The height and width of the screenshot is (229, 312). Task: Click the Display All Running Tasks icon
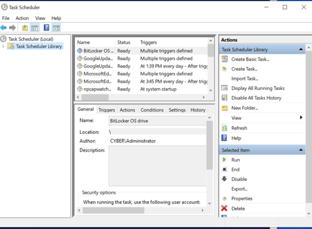(x=225, y=88)
